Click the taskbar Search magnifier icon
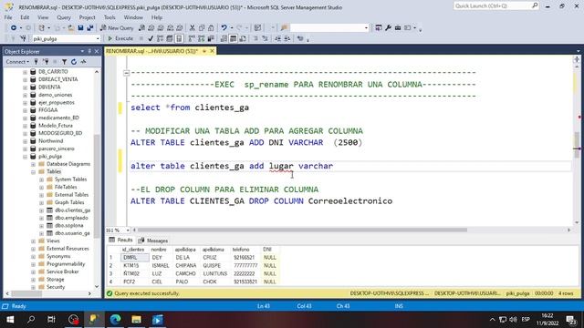This screenshot has height=328, width=584. pyautogui.click(x=31, y=320)
